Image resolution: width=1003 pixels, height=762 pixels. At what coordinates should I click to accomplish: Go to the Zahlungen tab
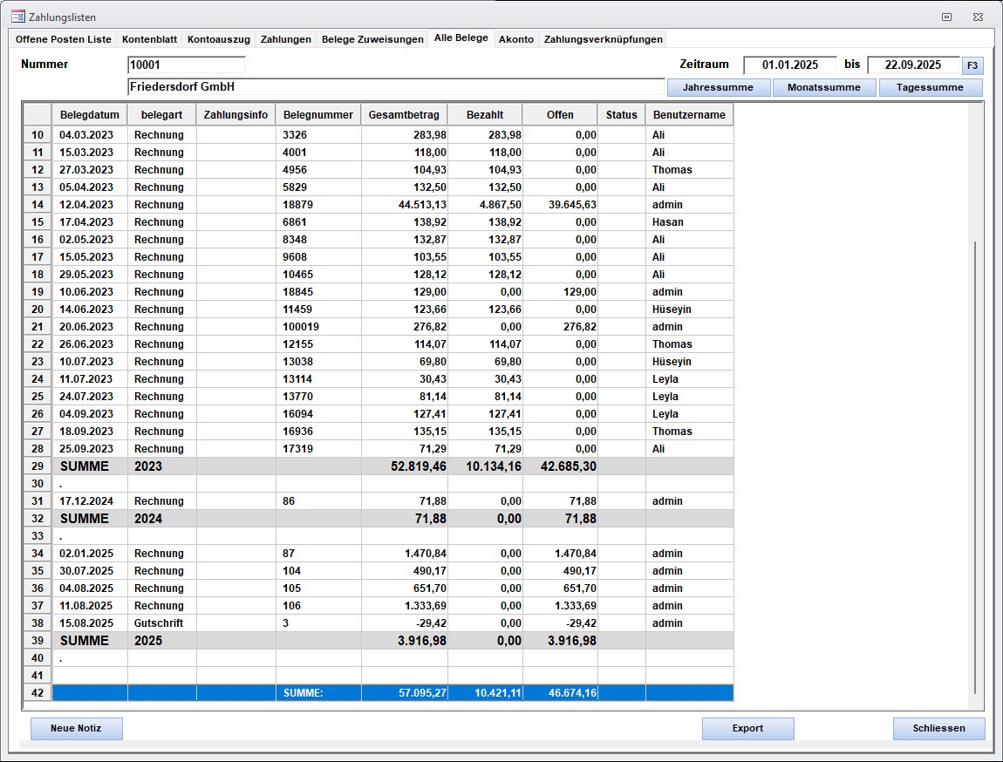(x=285, y=39)
